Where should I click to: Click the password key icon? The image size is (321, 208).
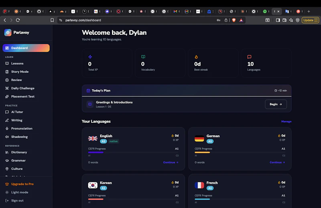tap(218, 20)
